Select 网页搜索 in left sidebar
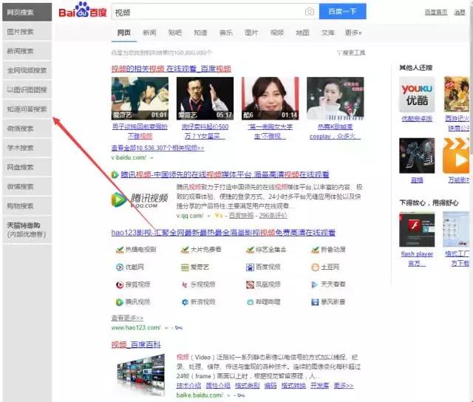Image resolution: width=473 pixels, height=402 pixels. tap(27, 12)
